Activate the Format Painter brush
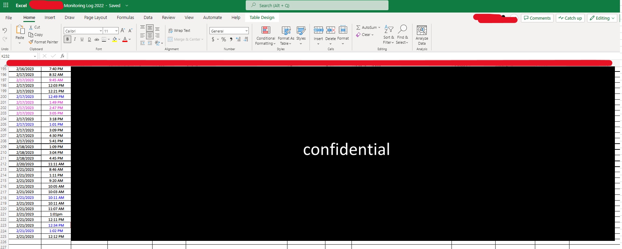This screenshot has height=249, width=622. click(31, 42)
